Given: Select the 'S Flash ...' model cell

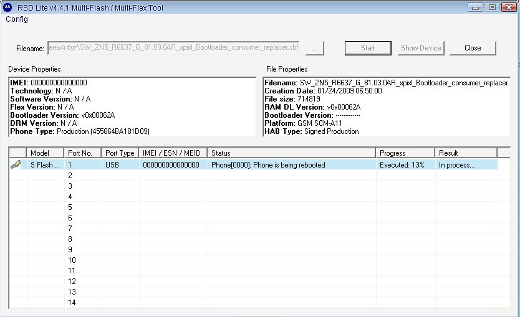Looking at the screenshot, I should tap(45, 164).
